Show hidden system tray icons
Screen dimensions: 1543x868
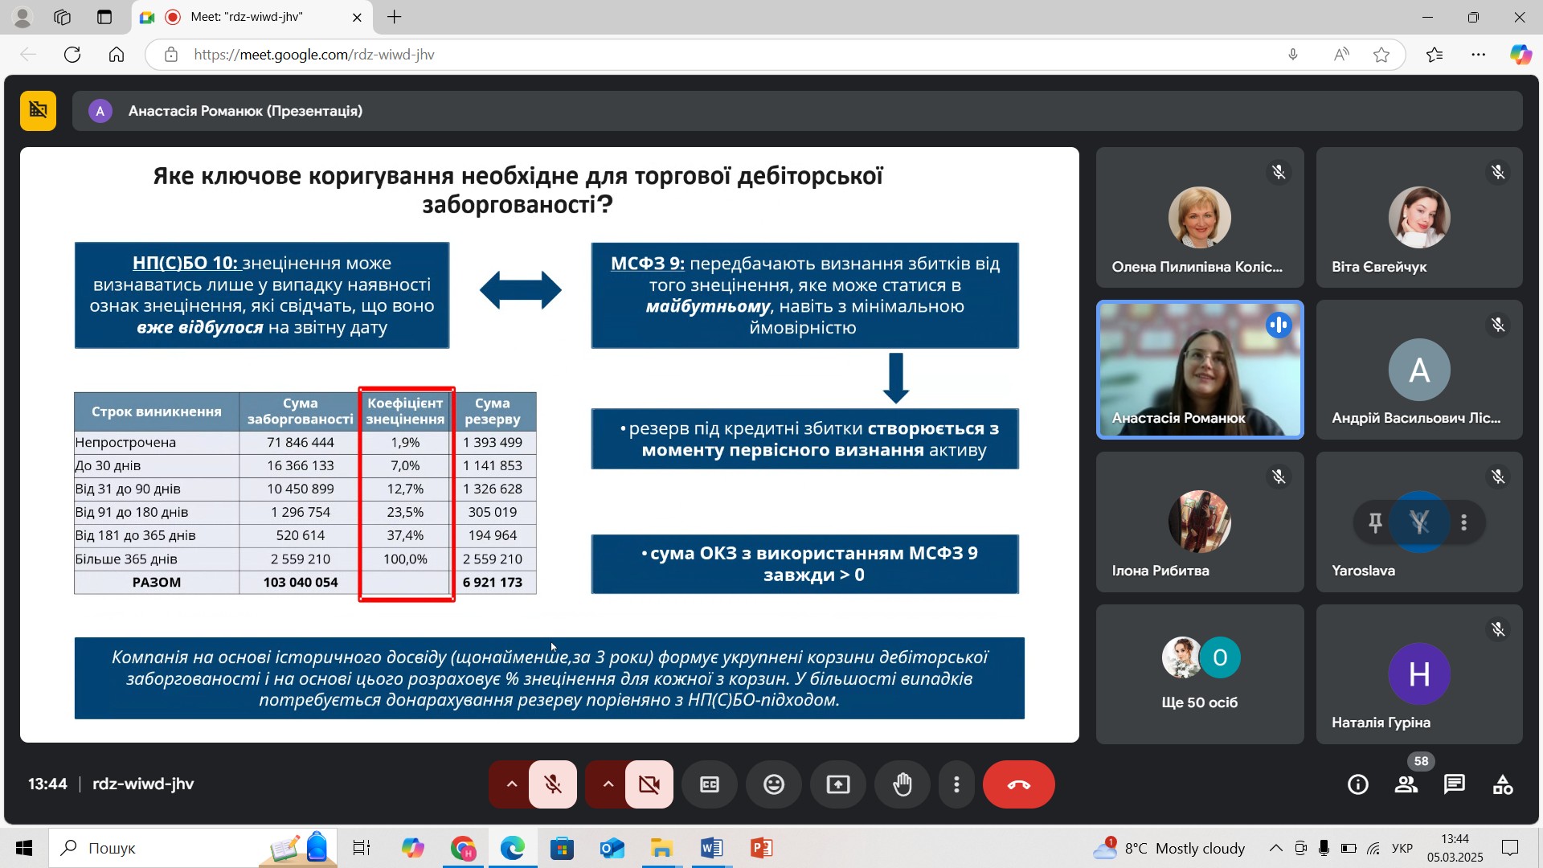[x=1275, y=848]
